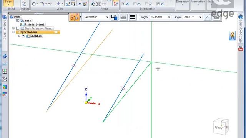Open the Select dropdown button
Viewport: 246px width, 138px height.
click(x=8, y=3)
